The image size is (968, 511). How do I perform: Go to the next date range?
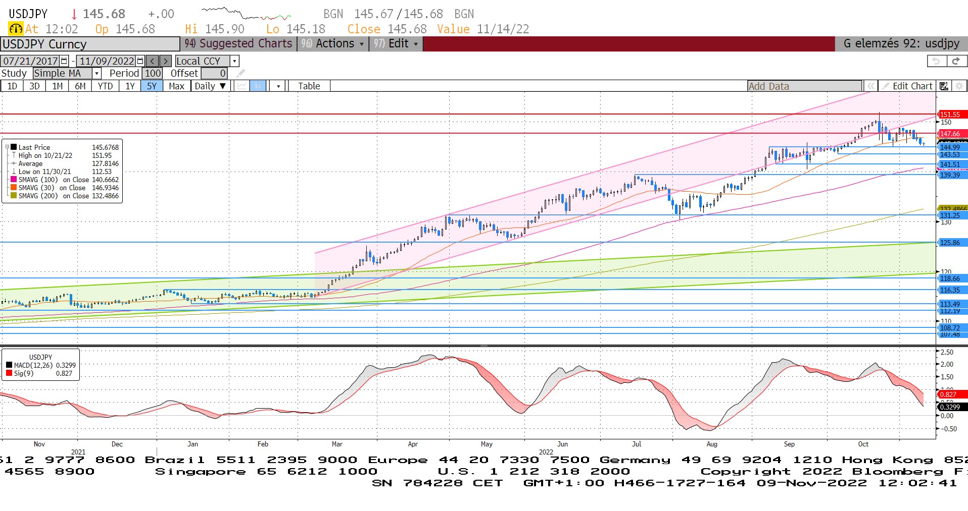point(166,61)
